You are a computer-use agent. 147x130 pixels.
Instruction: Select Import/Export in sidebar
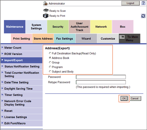pos(21,60)
